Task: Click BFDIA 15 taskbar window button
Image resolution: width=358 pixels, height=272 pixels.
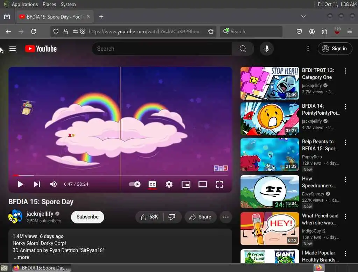Action: pyautogui.click(x=41, y=268)
